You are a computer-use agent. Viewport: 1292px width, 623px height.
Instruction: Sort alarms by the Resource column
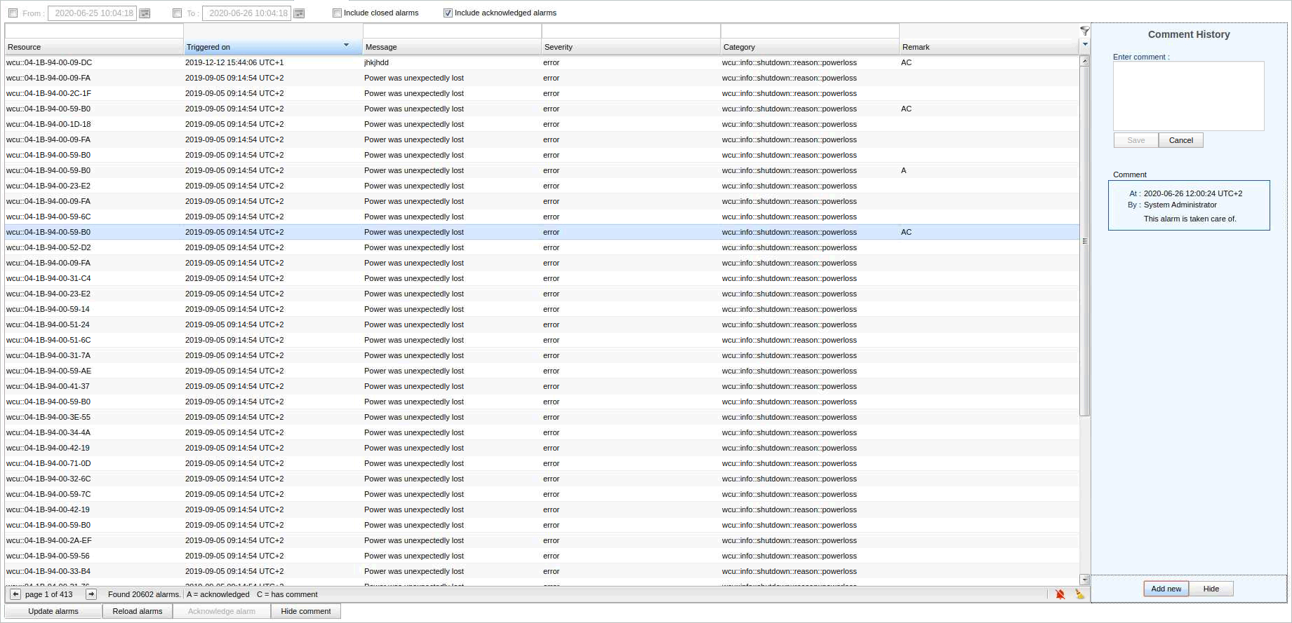coord(93,47)
